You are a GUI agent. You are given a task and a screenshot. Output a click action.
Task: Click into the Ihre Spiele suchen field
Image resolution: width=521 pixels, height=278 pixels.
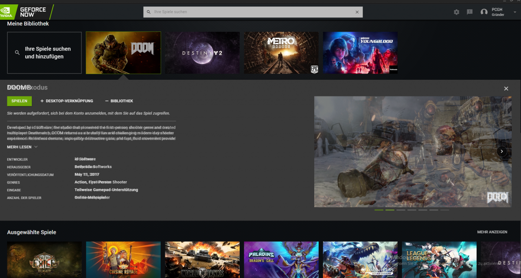(253, 12)
